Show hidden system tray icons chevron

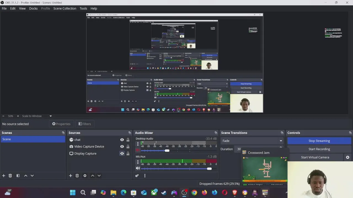[x=286, y=193]
